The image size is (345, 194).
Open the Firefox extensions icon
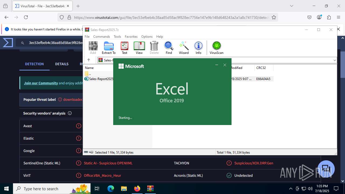(x=329, y=17)
